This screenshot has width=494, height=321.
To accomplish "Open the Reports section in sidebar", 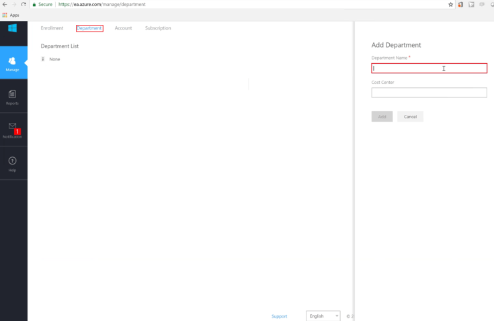I will (12, 97).
